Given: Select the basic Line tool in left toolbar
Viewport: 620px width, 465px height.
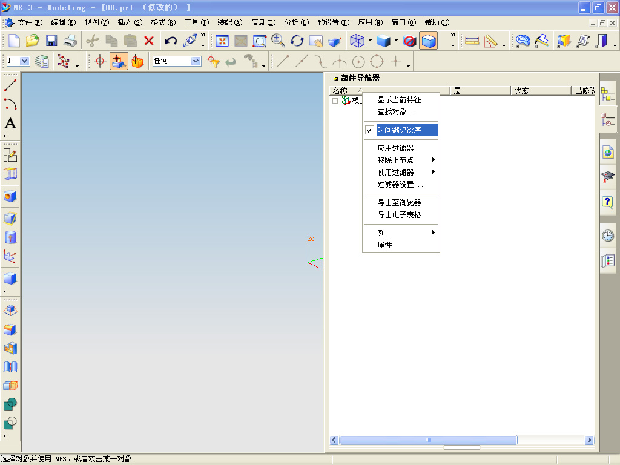Looking at the screenshot, I should [x=10, y=85].
